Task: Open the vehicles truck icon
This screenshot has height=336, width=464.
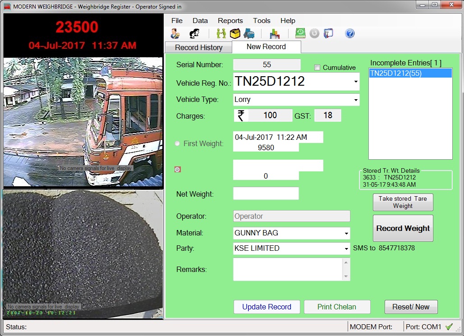Action: pos(249,34)
